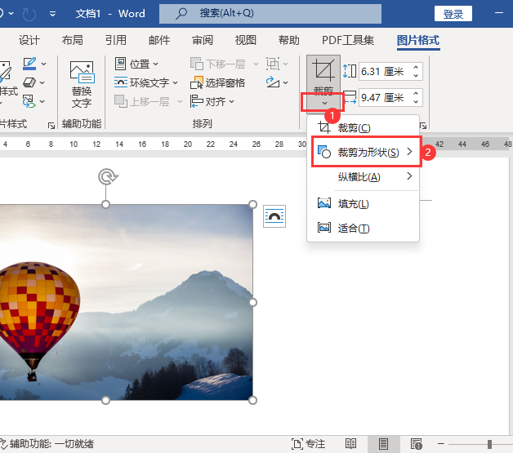Click the 登录 sign-in button

click(x=453, y=14)
